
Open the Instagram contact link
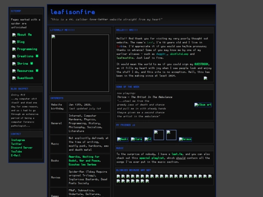point(18,140)
